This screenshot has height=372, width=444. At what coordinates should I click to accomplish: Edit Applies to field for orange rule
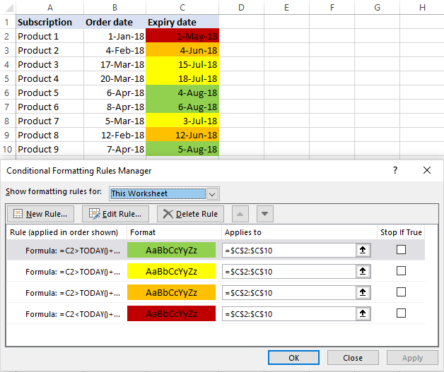288,292
